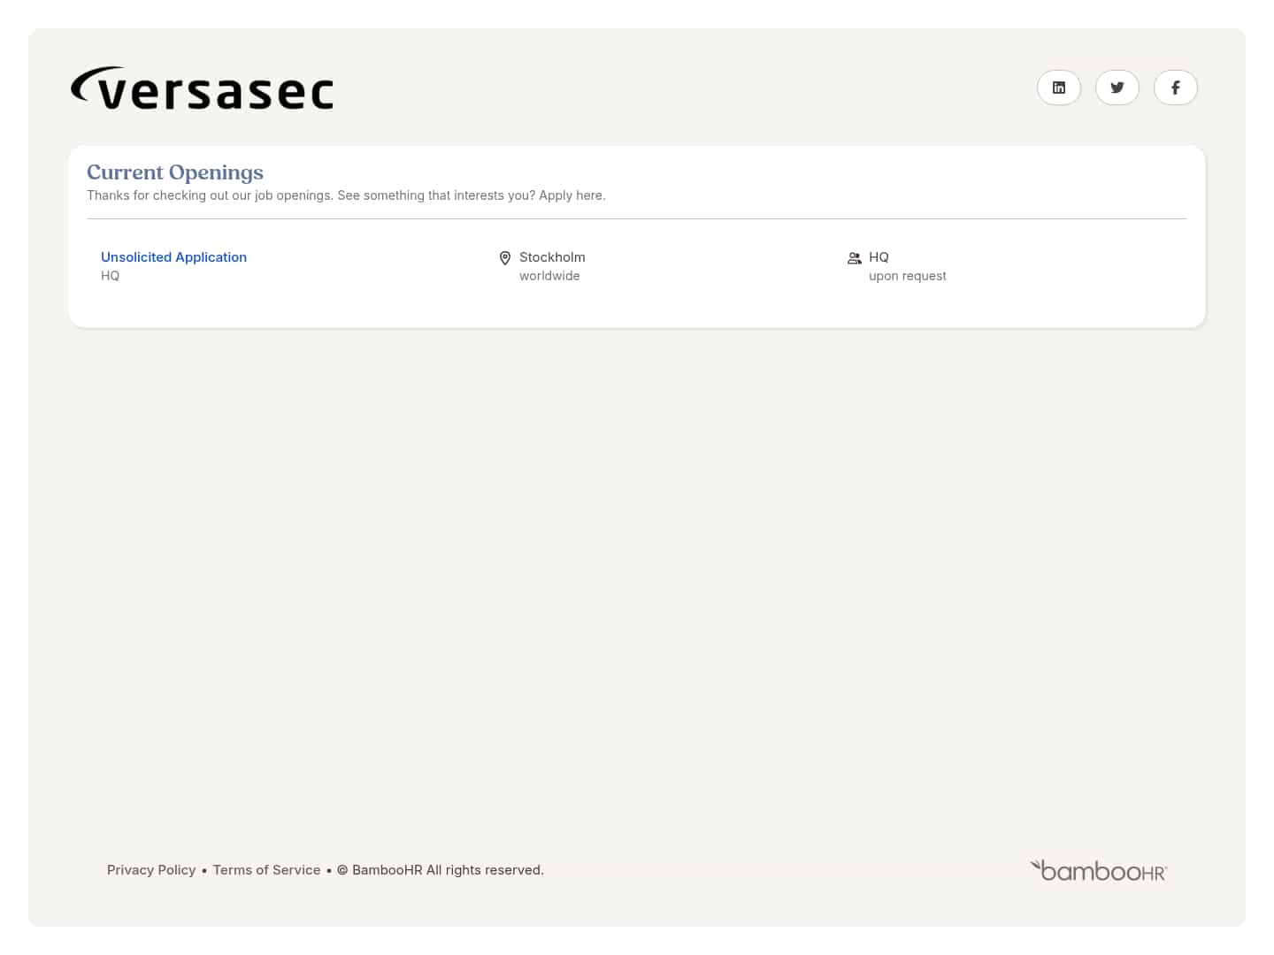Open the Versasec Twitter profile

pos(1117,88)
